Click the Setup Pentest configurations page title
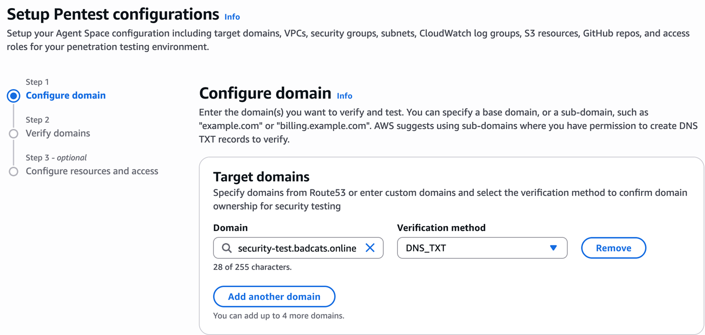 [x=113, y=14]
